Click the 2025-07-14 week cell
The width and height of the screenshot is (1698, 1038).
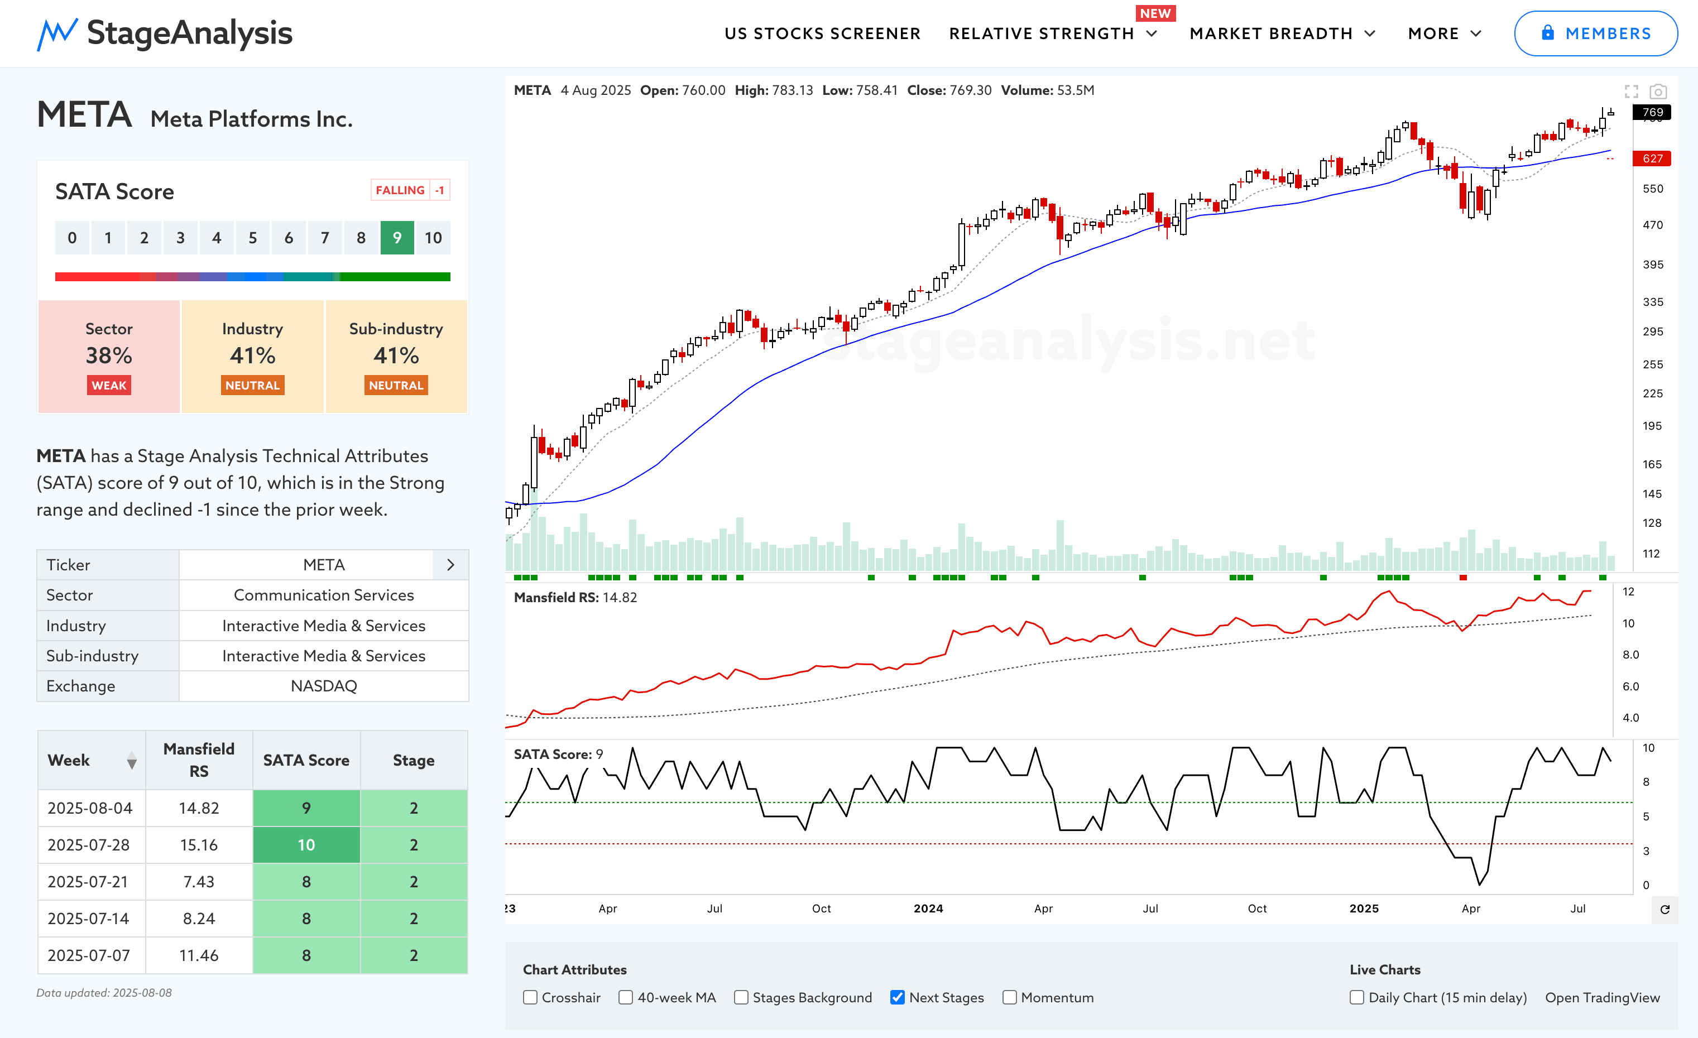pyautogui.click(x=92, y=919)
